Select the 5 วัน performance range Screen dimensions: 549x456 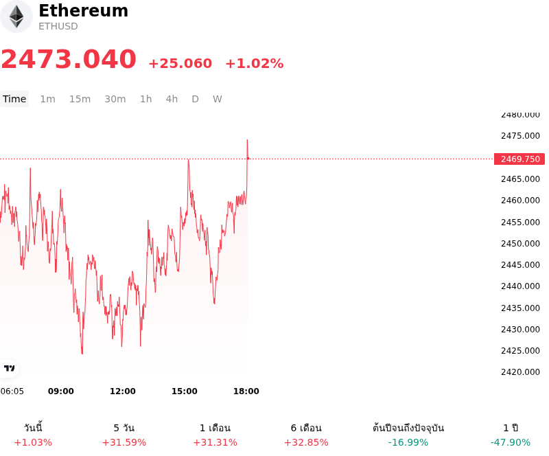point(124,435)
